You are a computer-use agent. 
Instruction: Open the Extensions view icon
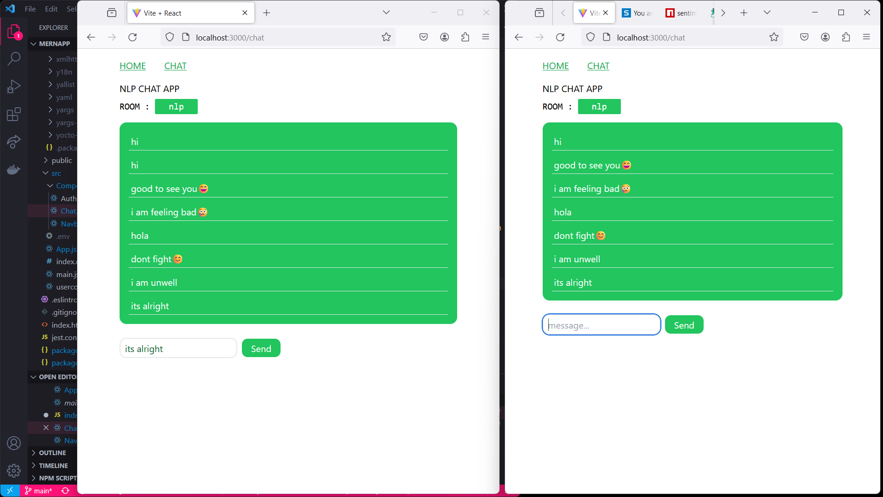pyautogui.click(x=14, y=114)
